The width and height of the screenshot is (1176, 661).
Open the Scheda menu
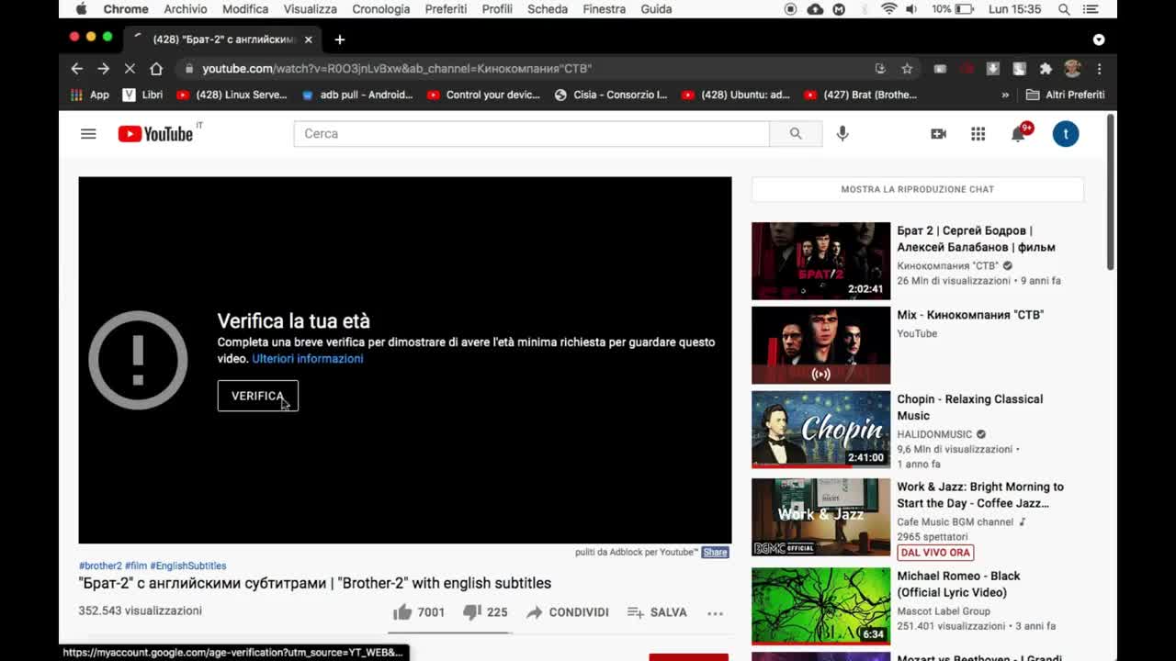[548, 9]
